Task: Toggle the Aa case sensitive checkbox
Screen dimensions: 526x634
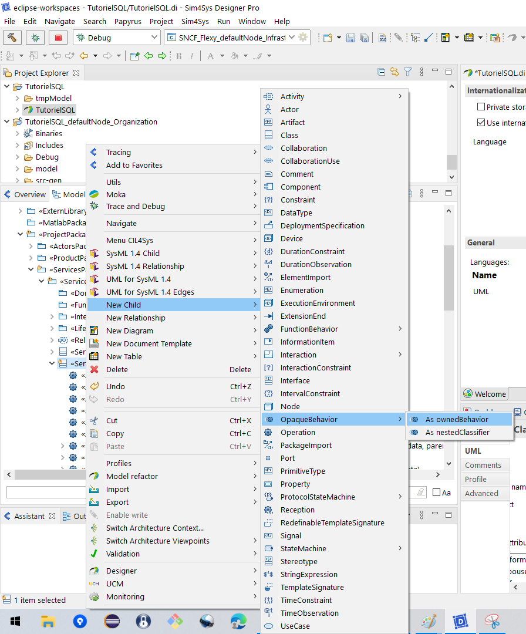Action: (436, 493)
